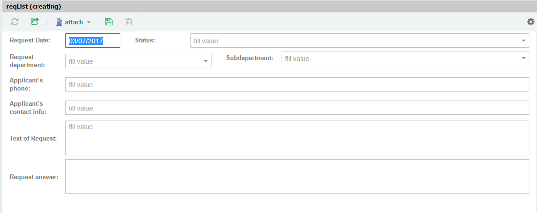Image resolution: width=537 pixels, height=213 pixels.
Task: Click the Subdepartment input field
Action: tap(400, 59)
